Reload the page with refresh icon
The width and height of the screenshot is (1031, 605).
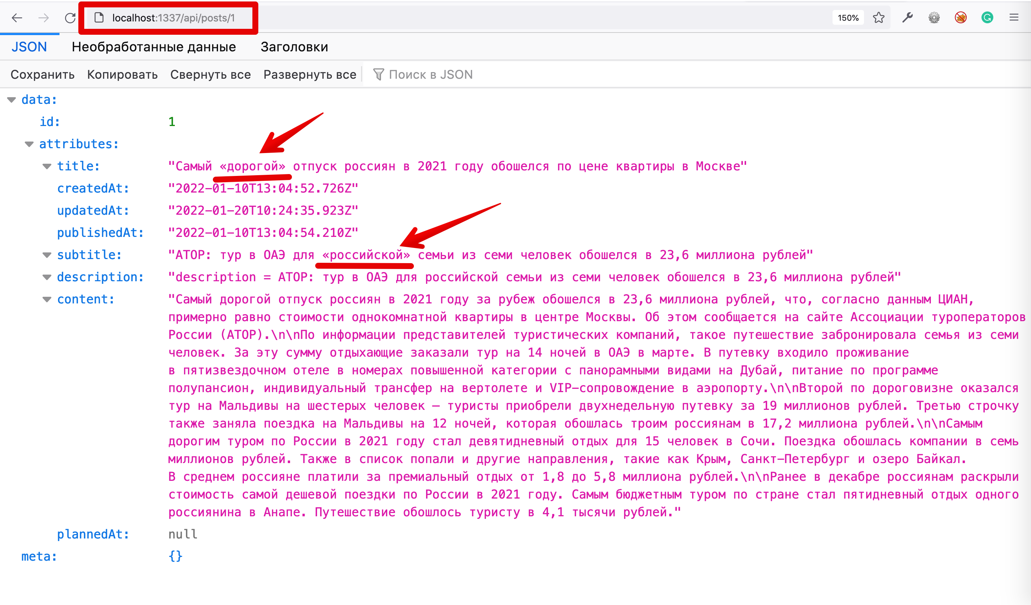tap(70, 18)
